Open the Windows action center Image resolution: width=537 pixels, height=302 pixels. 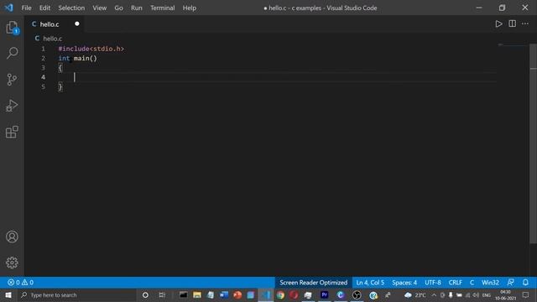[526, 294]
